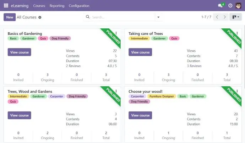Click in the search input field
Screen dimensions: 245x143
tap(121, 17)
